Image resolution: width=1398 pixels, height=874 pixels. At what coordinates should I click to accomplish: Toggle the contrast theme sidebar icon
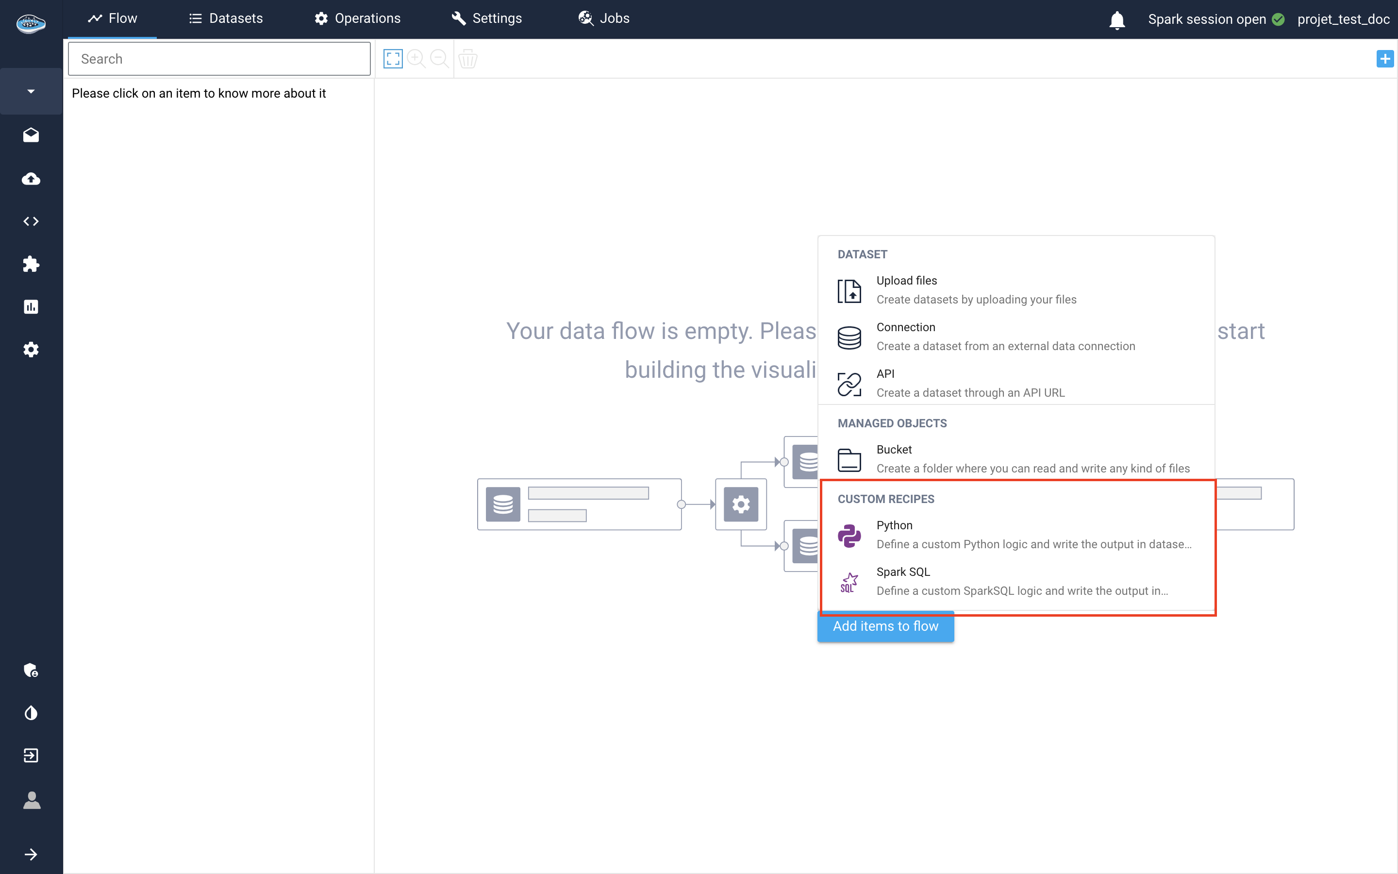coord(31,713)
